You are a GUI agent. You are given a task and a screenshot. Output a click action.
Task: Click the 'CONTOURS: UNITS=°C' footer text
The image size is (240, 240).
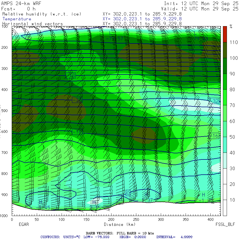coord(60,237)
